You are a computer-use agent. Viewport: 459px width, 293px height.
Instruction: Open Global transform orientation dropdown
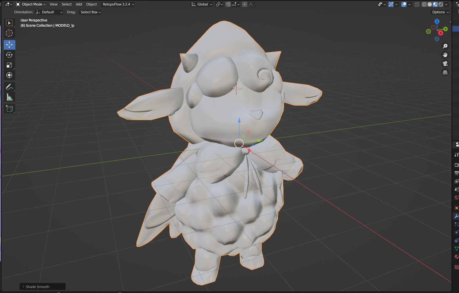[x=202, y=4]
